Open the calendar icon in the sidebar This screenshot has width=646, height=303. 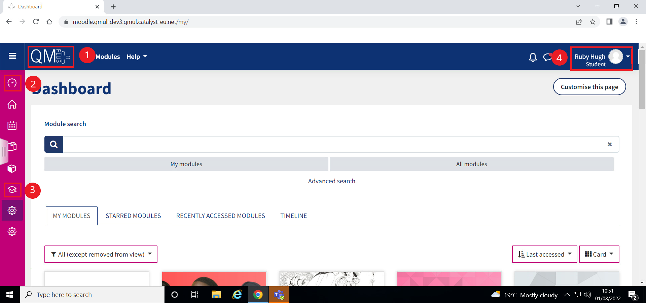pyautogui.click(x=12, y=125)
